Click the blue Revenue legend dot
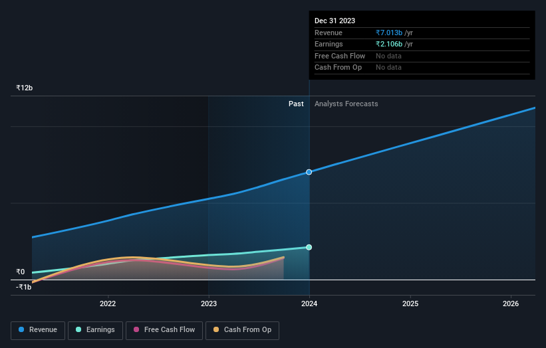546x348 pixels. coord(21,329)
